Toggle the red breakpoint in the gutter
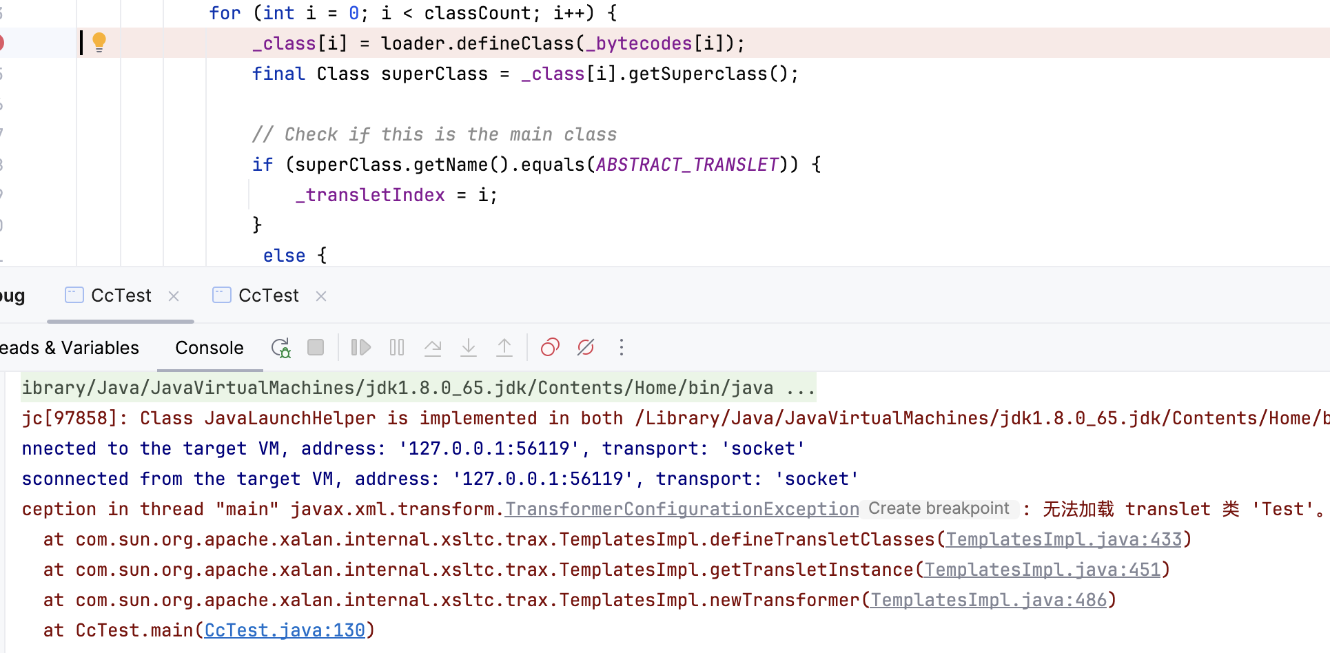The width and height of the screenshot is (1330, 653). point(1,43)
